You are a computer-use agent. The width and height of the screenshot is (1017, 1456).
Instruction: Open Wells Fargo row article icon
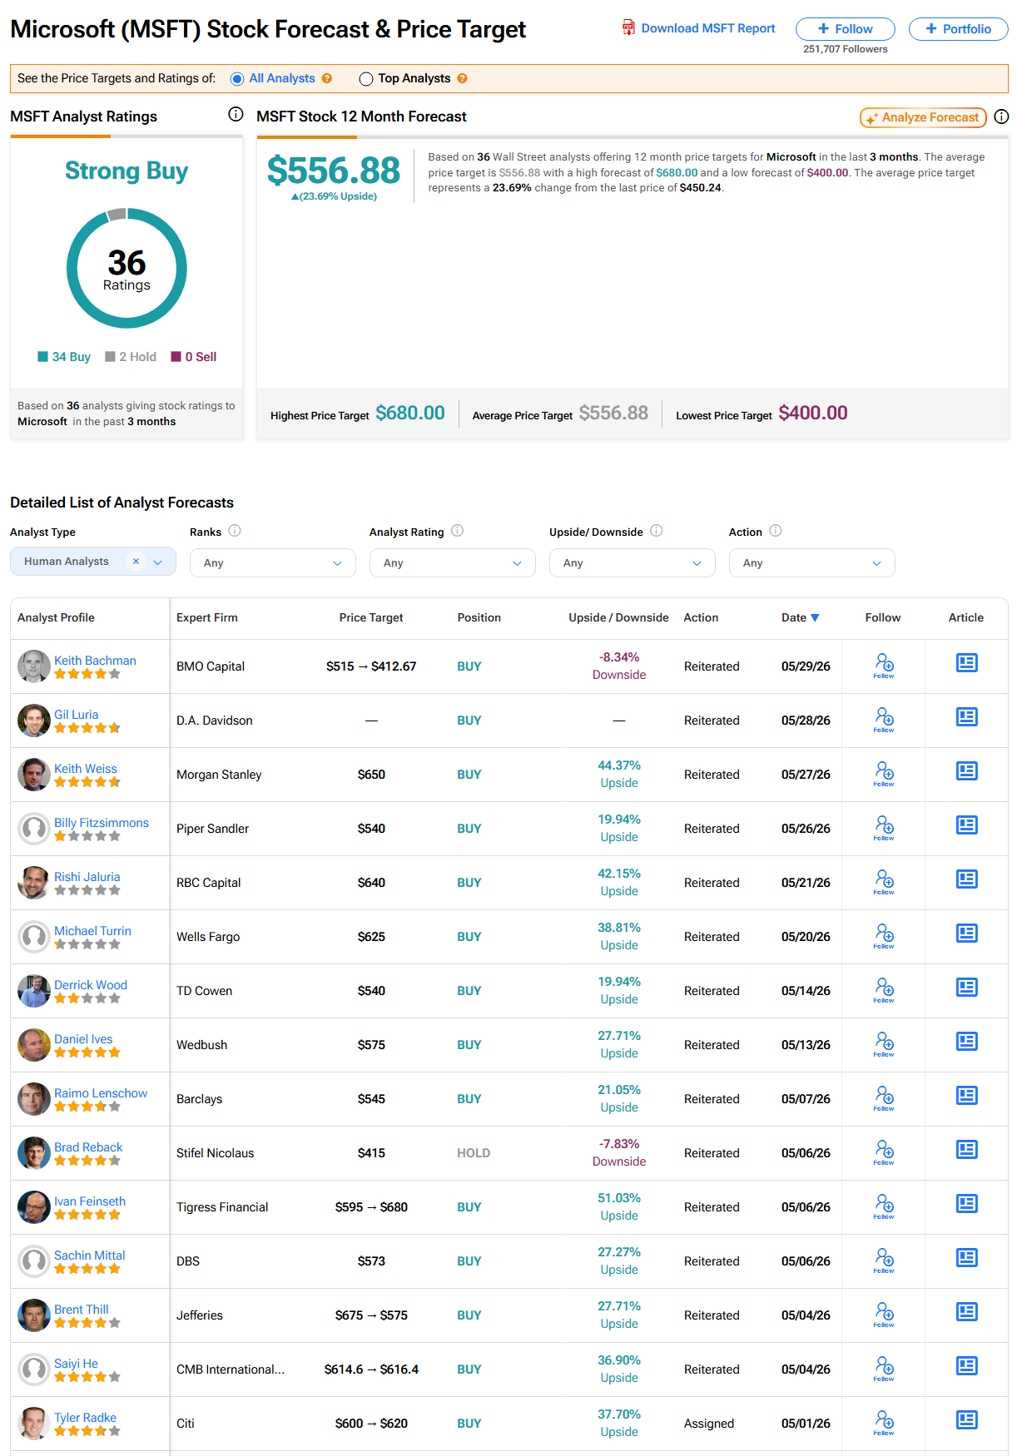[x=966, y=934]
